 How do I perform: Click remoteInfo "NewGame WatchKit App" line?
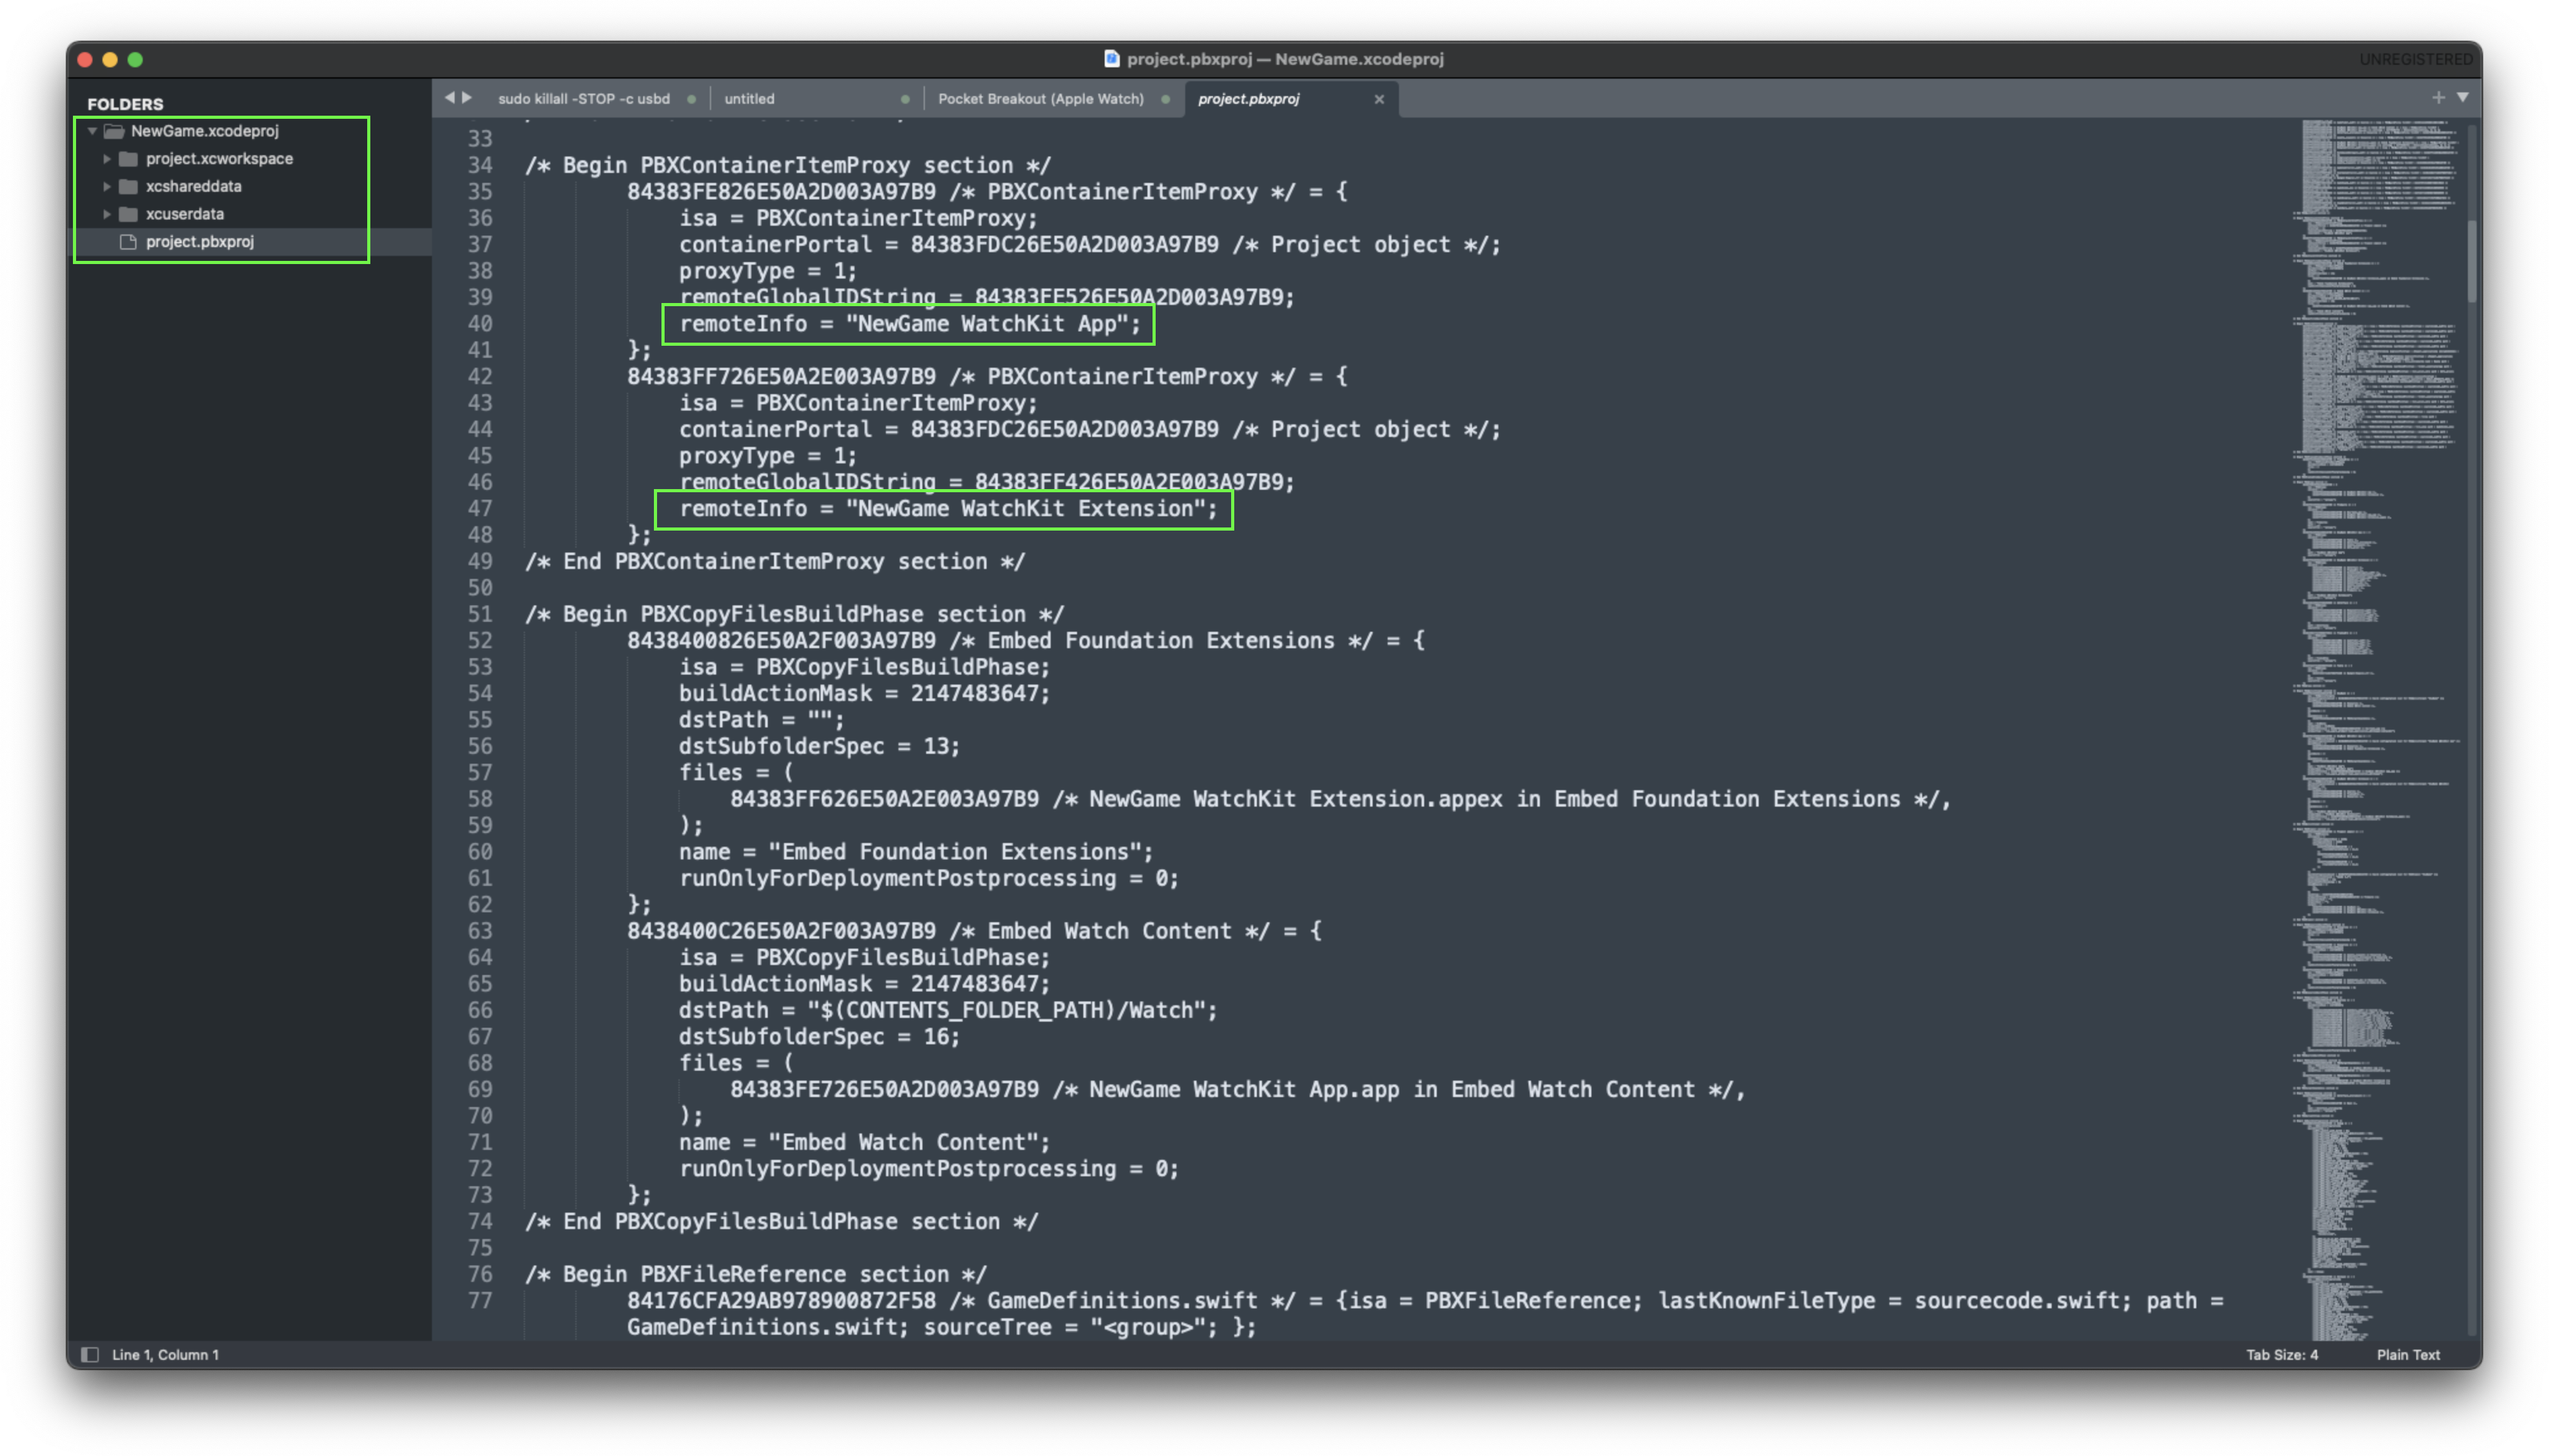tap(910, 324)
